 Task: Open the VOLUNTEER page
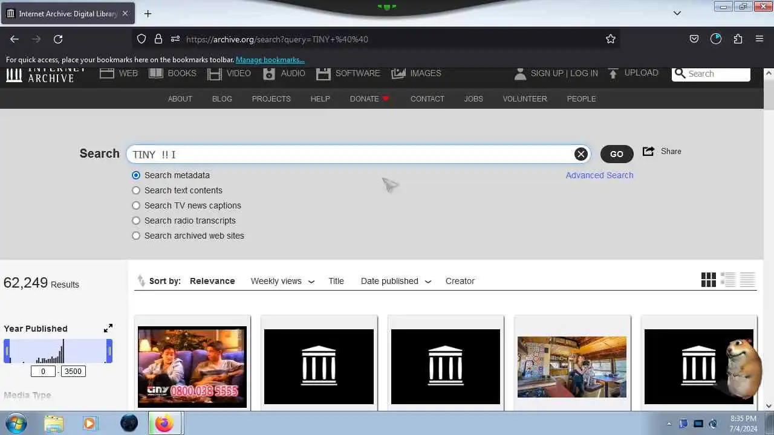[x=525, y=98]
